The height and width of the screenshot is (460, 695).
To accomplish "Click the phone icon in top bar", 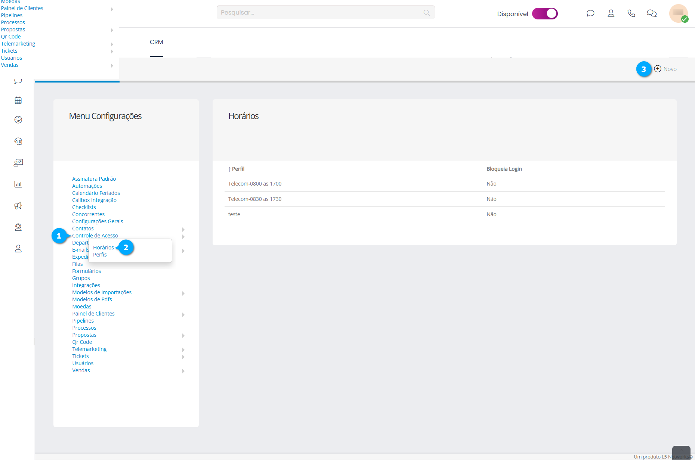I will [x=631, y=13].
